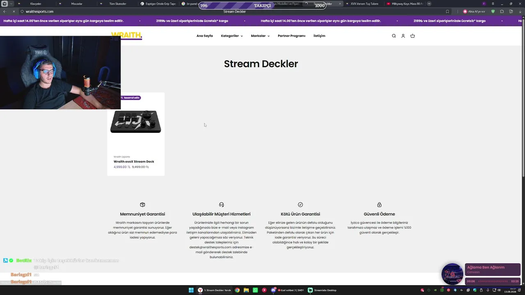Image resolution: width=525 pixels, height=295 pixels.
Task: Click the Ulaşılabilir Müşteri Hizmetleri heading
Action: (x=221, y=214)
